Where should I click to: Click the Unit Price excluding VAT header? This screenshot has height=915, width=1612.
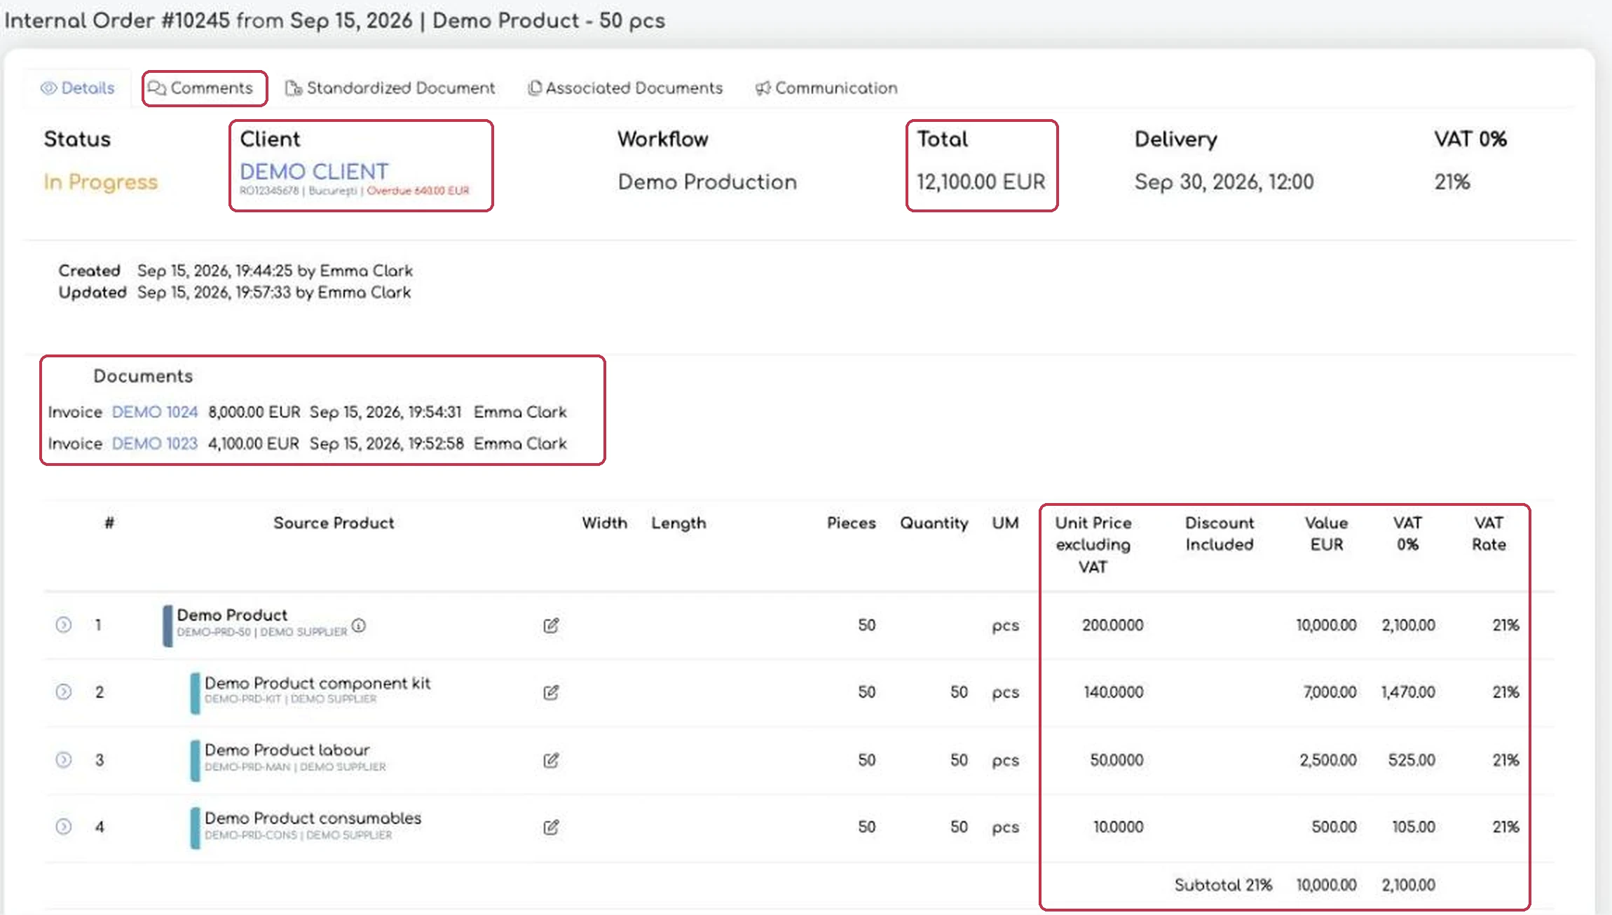tap(1093, 545)
